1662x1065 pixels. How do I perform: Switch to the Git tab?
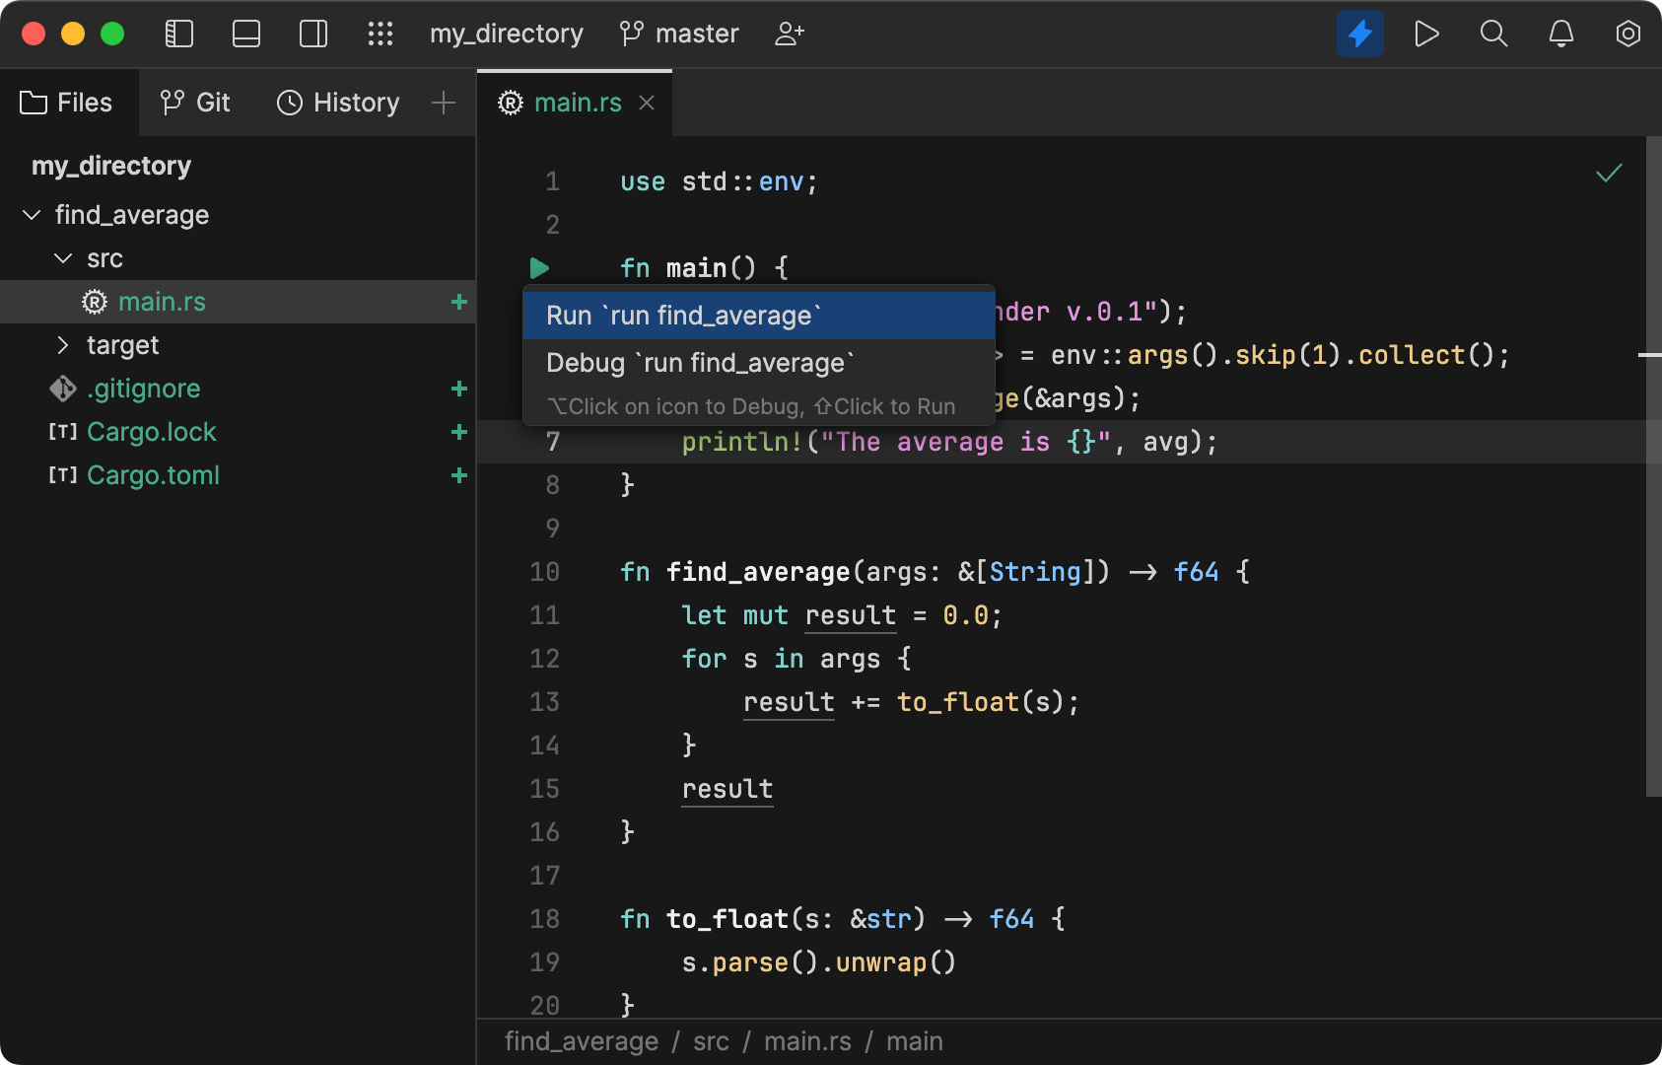pyautogui.click(x=195, y=102)
